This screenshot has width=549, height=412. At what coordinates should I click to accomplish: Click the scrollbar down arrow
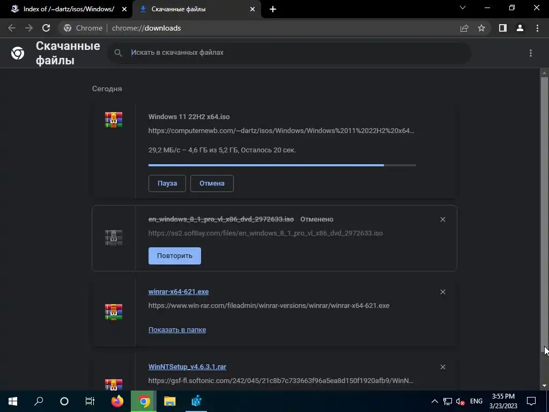[x=544, y=386]
